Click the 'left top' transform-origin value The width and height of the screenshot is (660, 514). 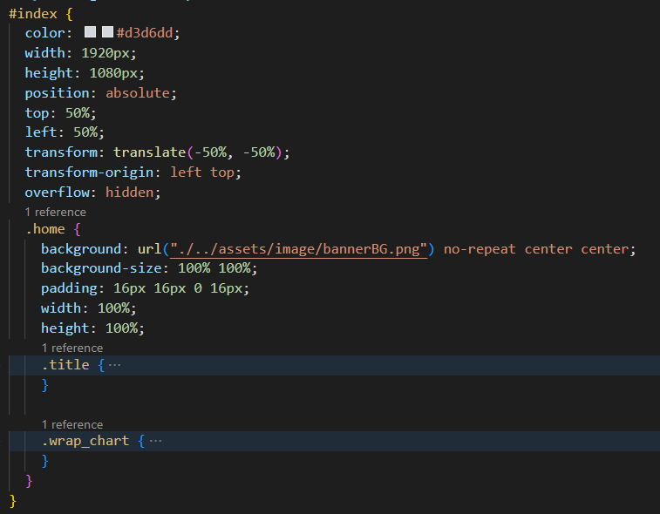point(202,172)
